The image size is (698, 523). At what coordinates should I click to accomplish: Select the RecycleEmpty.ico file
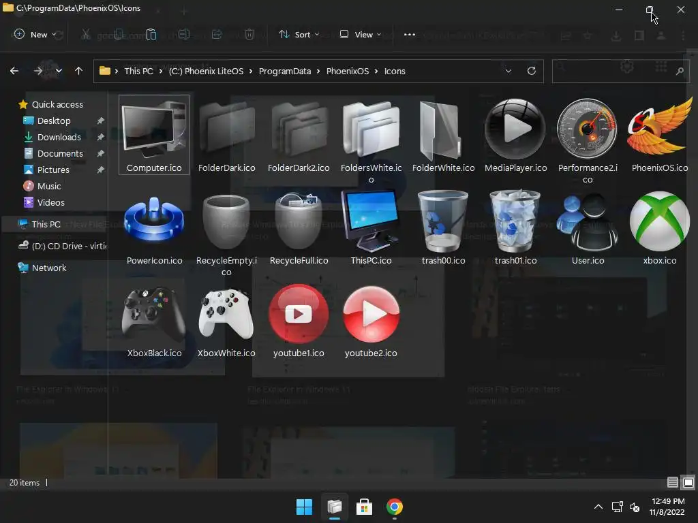pyautogui.click(x=226, y=234)
